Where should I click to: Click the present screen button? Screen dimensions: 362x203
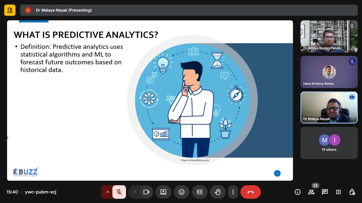coord(163,192)
